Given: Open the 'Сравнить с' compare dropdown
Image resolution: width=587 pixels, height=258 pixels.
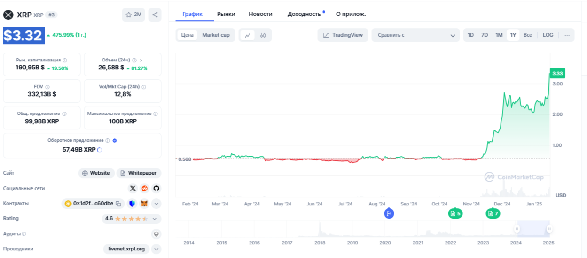Looking at the screenshot, I should 416,35.
